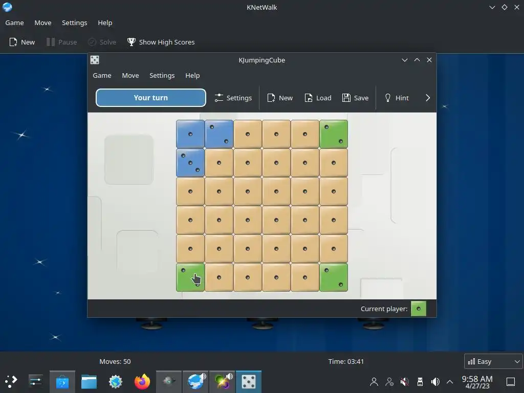Switch to KJumpingCube dice taskbar entry
Viewport: 524px width, 393px height.
(249, 382)
